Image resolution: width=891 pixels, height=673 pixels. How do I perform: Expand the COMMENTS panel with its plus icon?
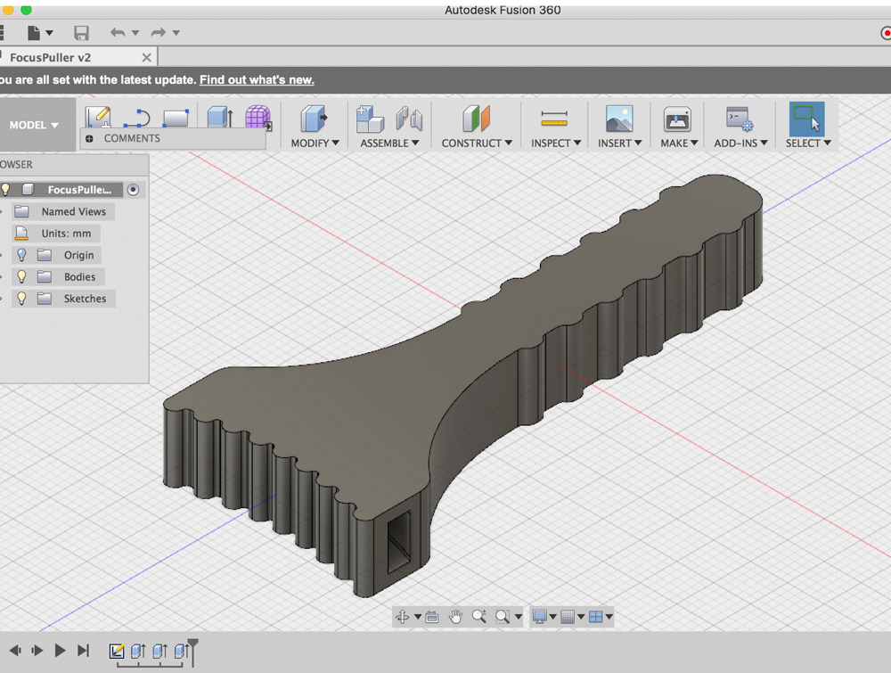pos(89,139)
